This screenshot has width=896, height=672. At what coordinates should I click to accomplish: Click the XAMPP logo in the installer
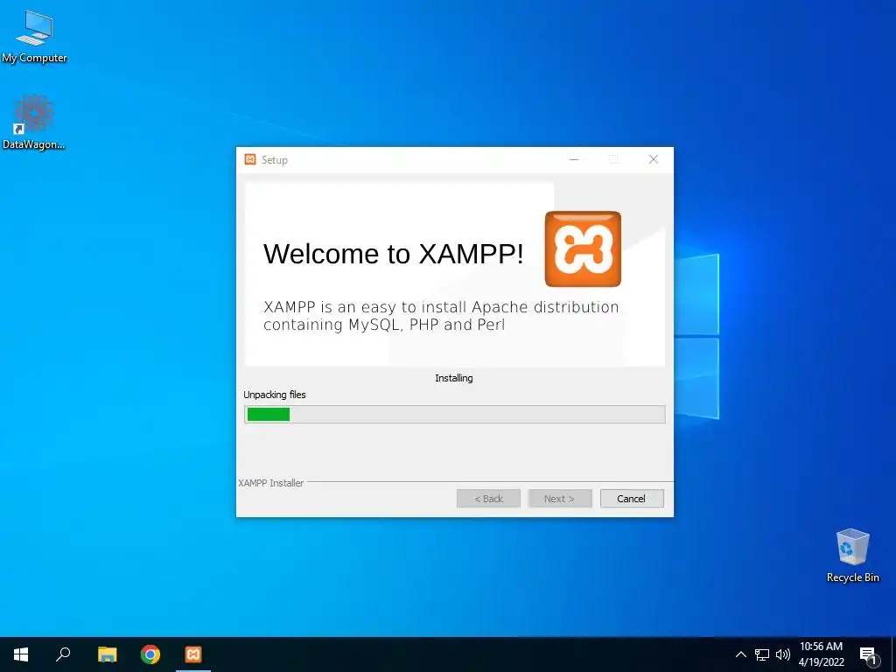(583, 249)
